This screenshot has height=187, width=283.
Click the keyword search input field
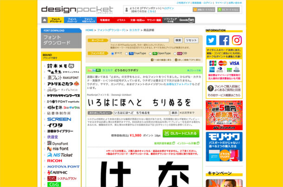click(140, 40)
